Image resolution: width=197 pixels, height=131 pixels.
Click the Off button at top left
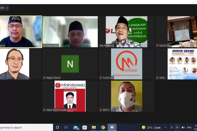pos(2,8)
